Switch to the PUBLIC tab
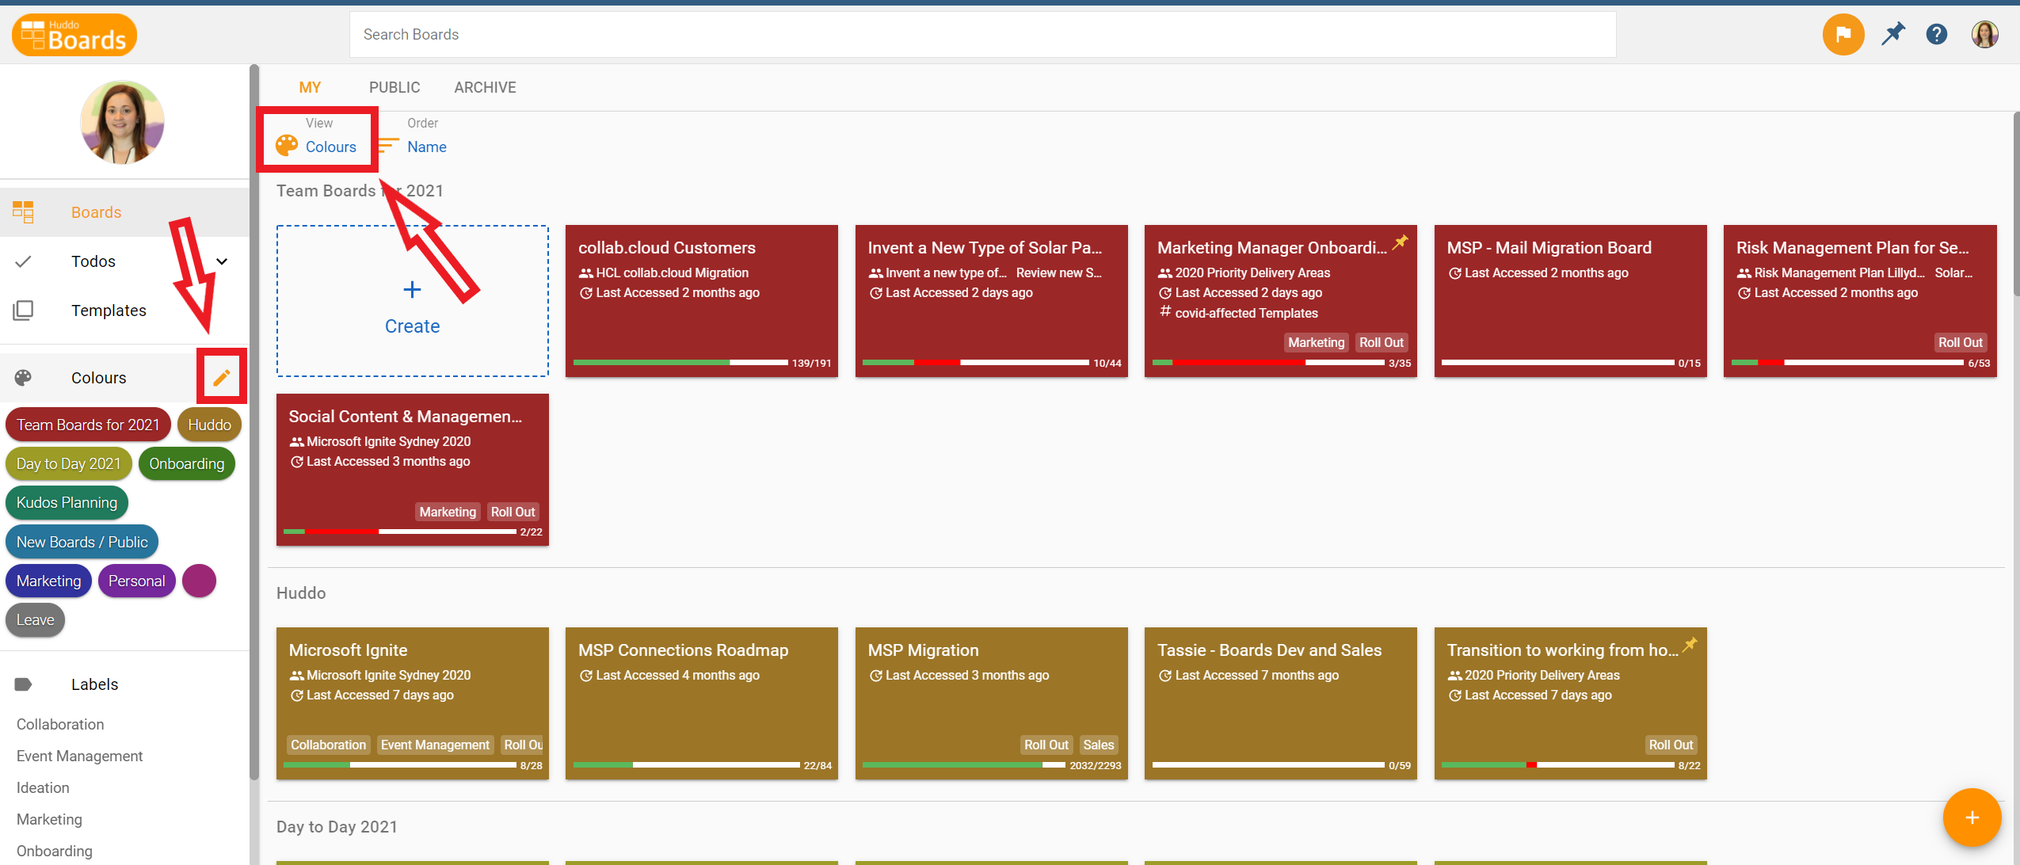This screenshot has width=2020, height=865. (x=394, y=88)
